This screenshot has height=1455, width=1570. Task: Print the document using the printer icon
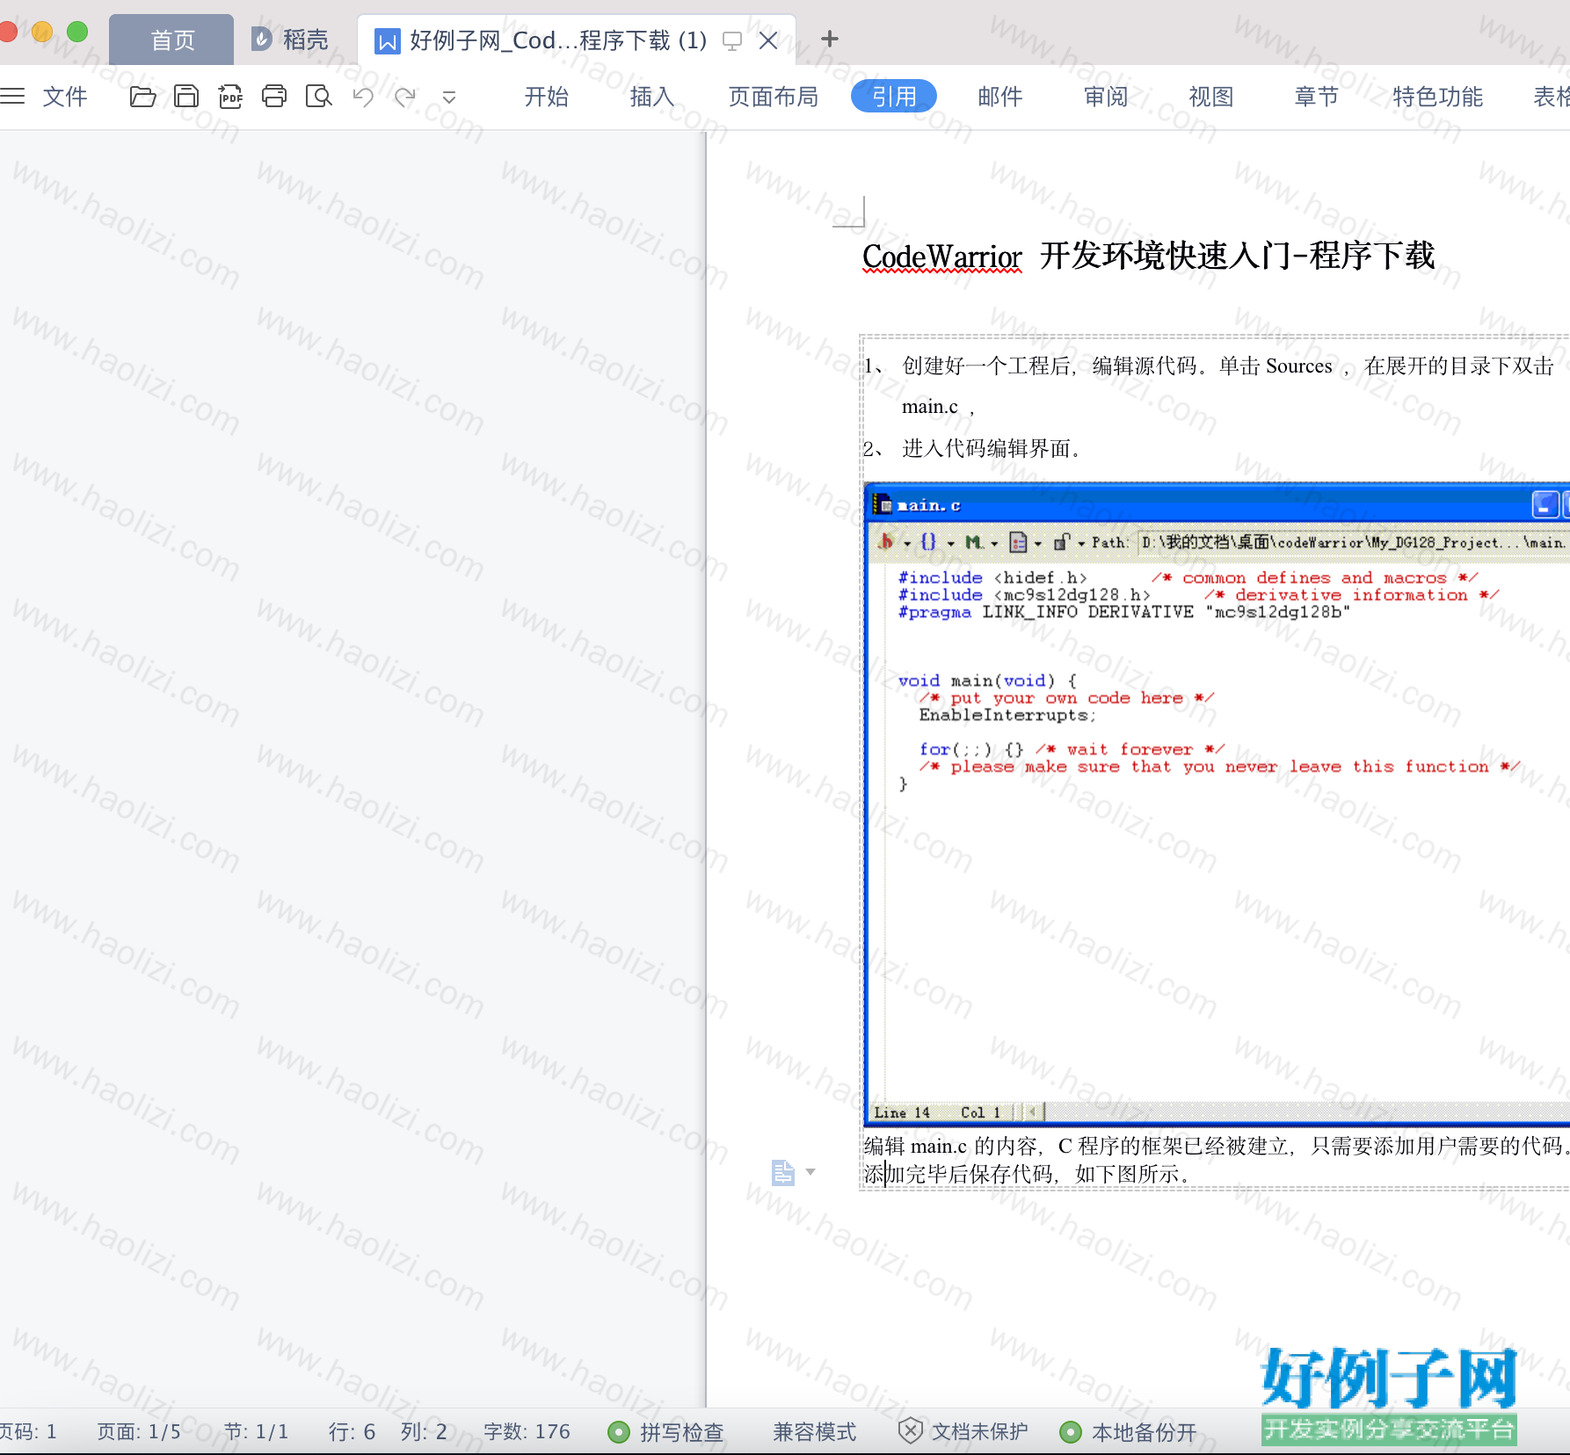click(x=274, y=97)
